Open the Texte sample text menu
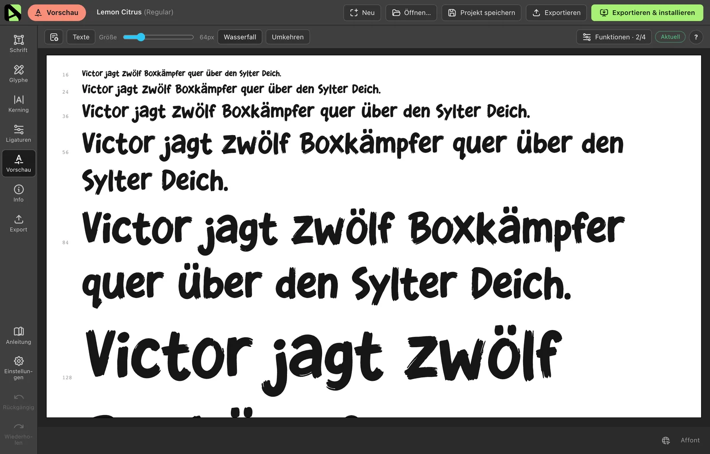The height and width of the screenshot is (454, 710). click(x=81, y=37)
